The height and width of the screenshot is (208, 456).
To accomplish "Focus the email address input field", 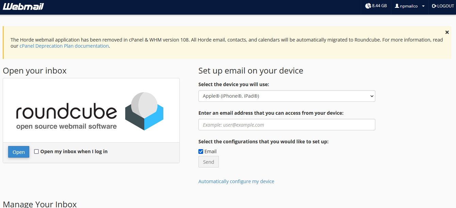I will 287,125.
